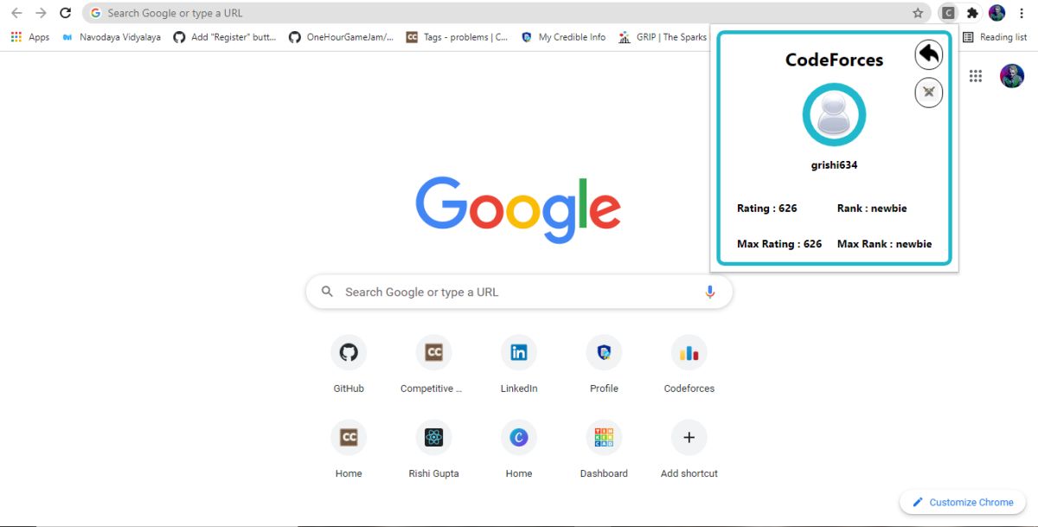The height and width of the screenshot is (527, 1038).
Task: Open the Extensions puzzle icon
Action: coord(972,13)
